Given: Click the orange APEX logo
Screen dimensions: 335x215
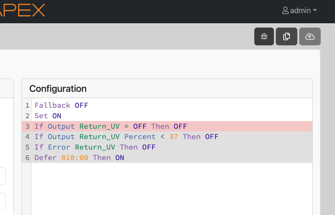Looking at the screenshot, I should click(22, 10).
